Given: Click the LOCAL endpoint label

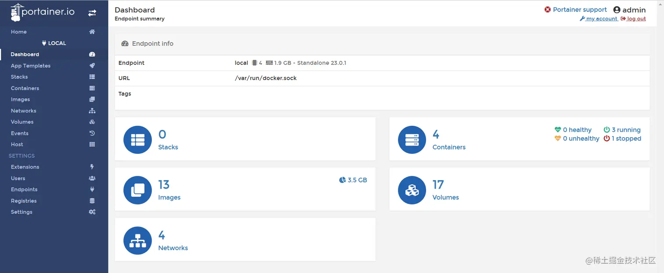Looking at the screenshot, I should pos(54,43).
